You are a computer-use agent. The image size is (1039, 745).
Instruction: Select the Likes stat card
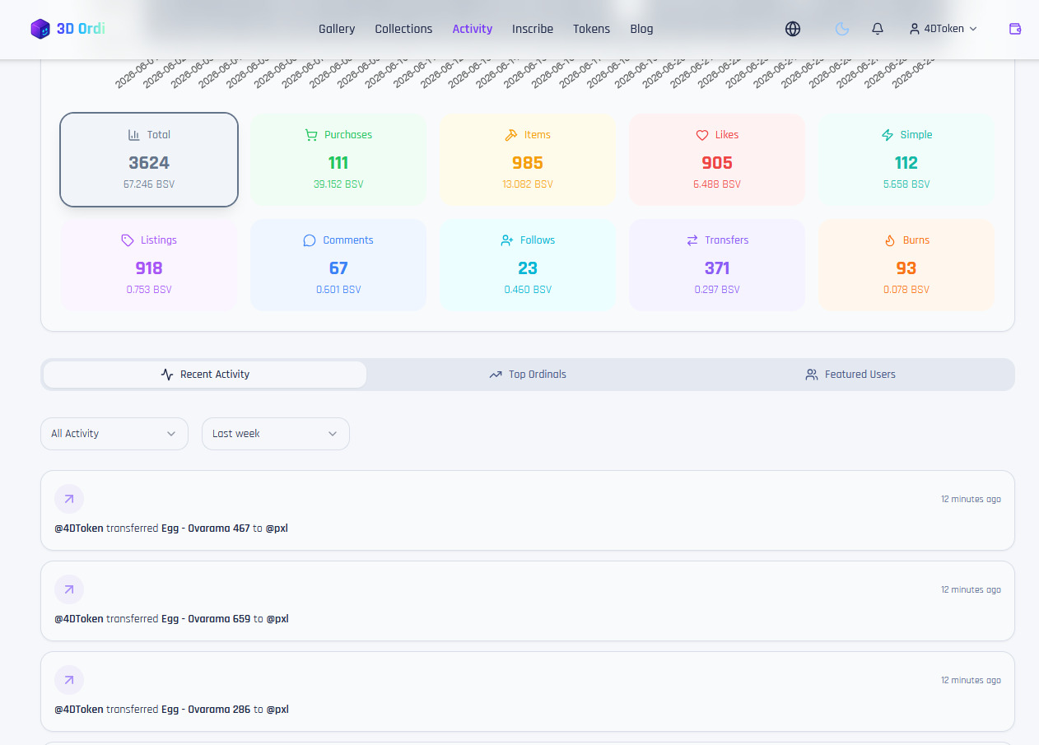point(717,160)
